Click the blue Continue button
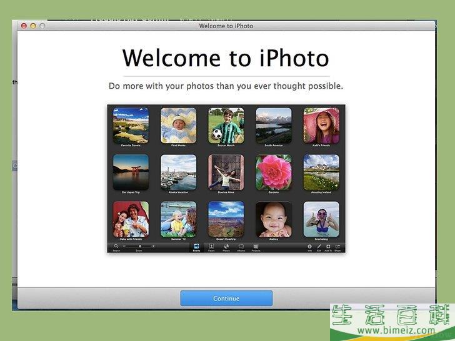 coord(226,298)
